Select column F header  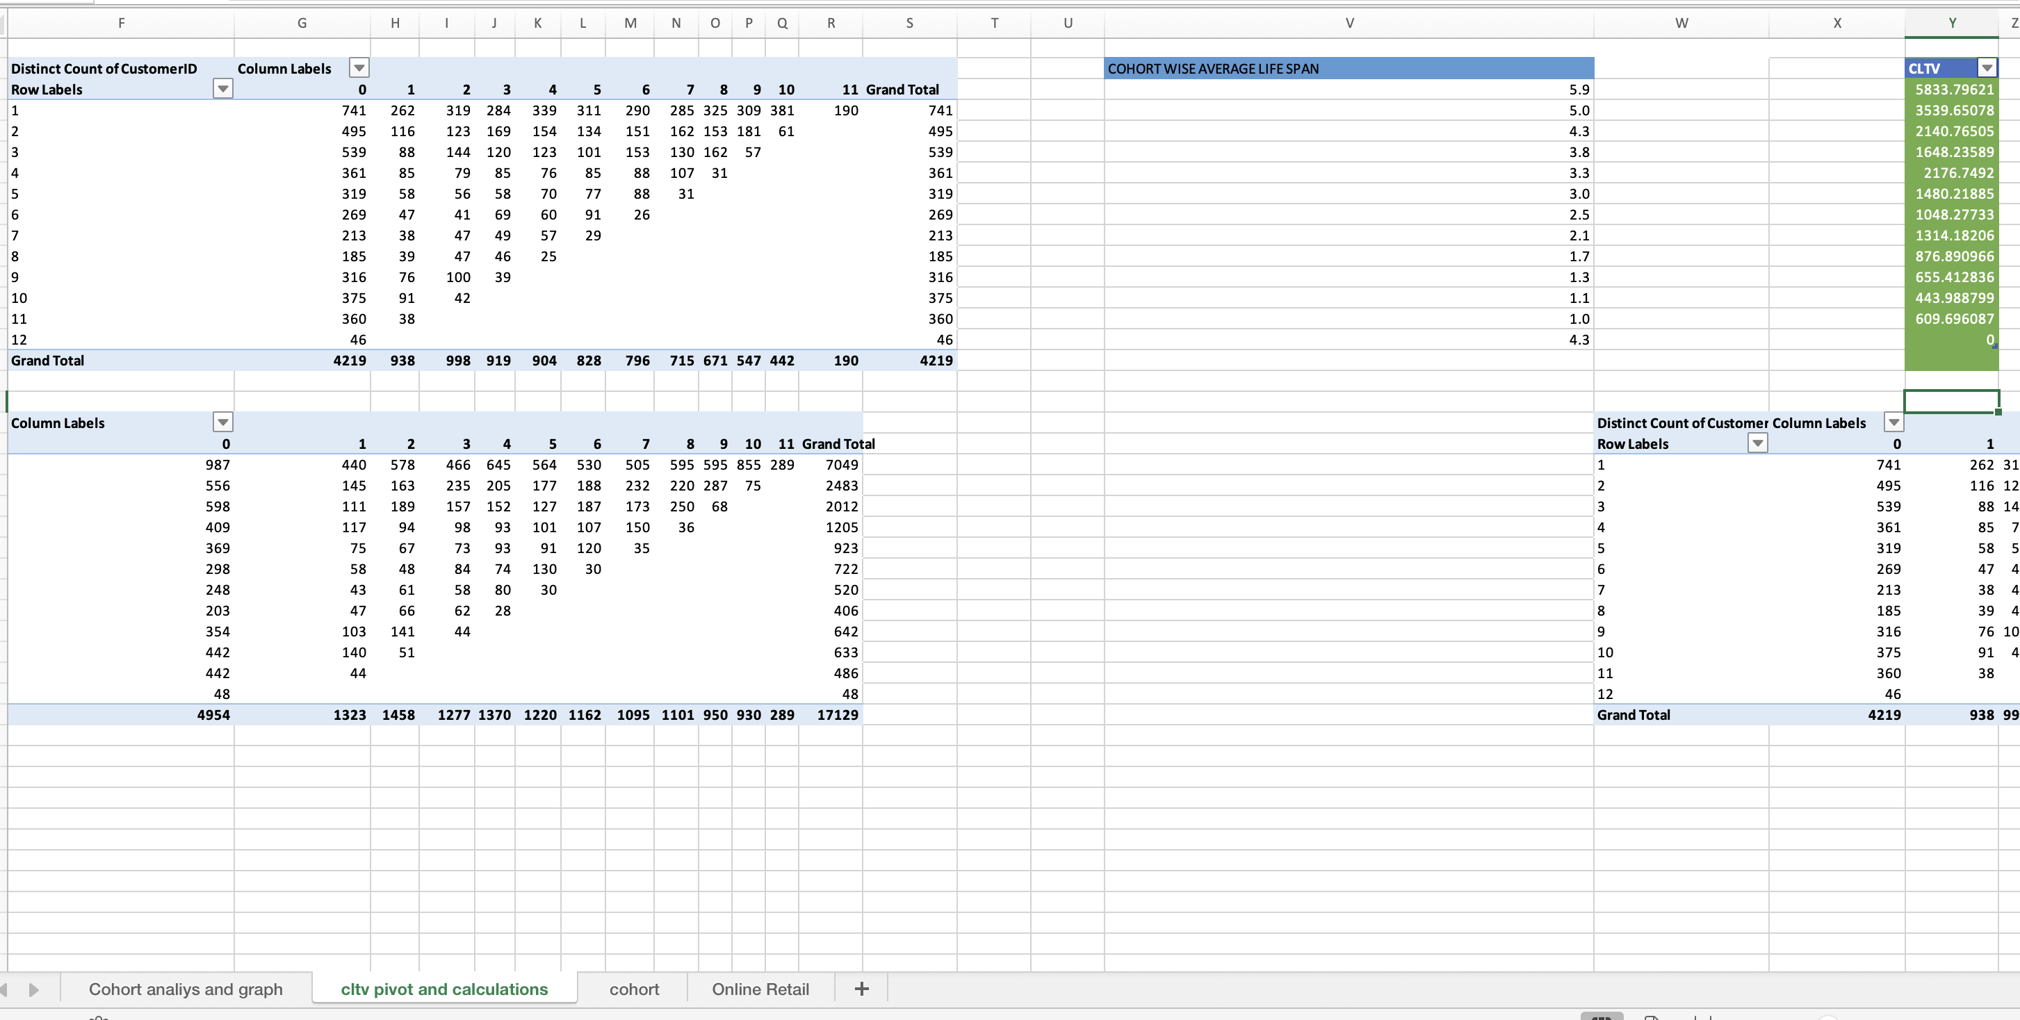121,24
